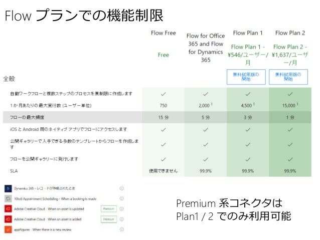Click the Dynamics 365 connector icon

(x=8, y=188)
